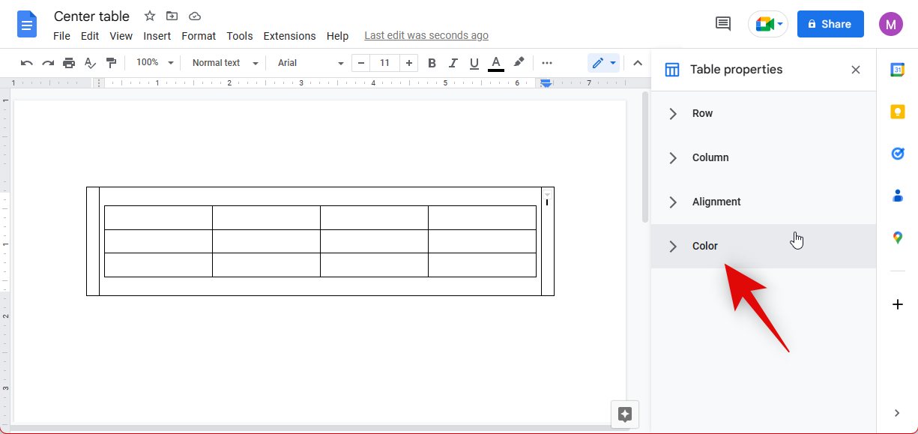
Task: Open the Format menu
Action: coord(199,36)
